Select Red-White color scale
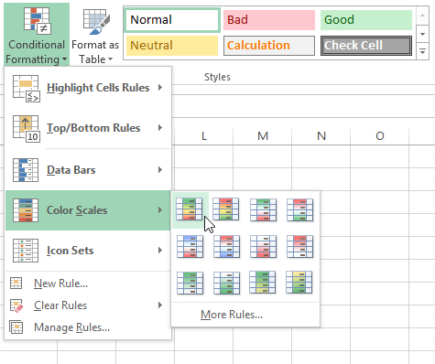Image resolution: width=435 pixels, height=364 pixels. 300,246
